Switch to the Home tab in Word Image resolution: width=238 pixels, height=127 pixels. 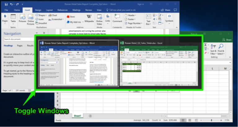(17, 10)
